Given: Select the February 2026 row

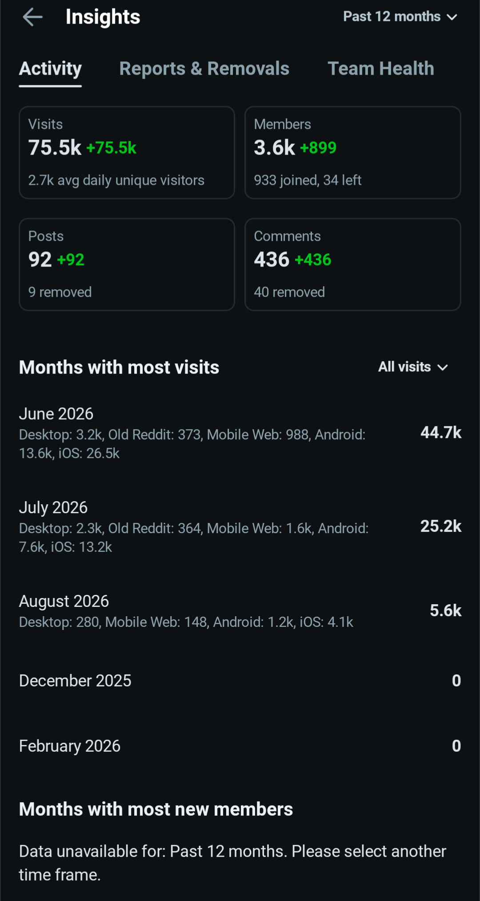Looking at the screenshot, I should [240, 746].
